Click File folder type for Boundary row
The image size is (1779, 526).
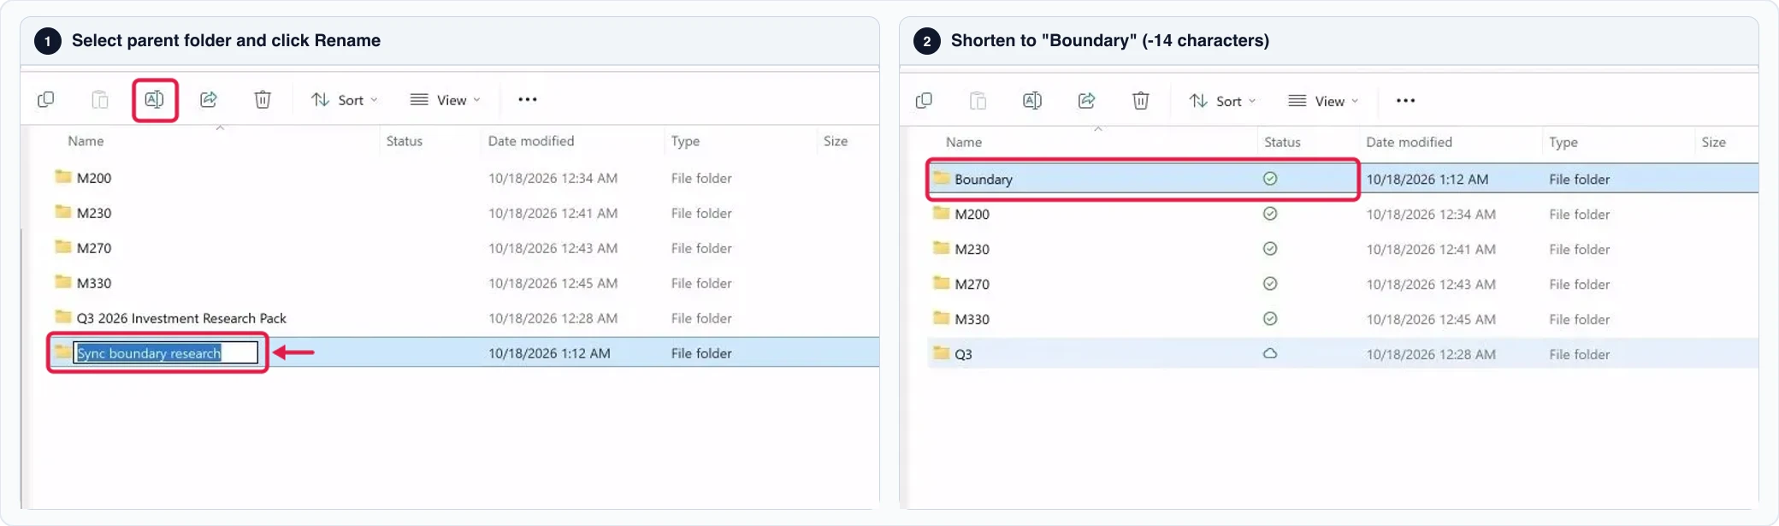pyautogui.click(x=1580, y=179)
